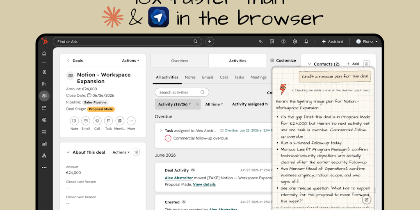
Task: Open the deal Actions dropdown
Action: pos(130,61)
